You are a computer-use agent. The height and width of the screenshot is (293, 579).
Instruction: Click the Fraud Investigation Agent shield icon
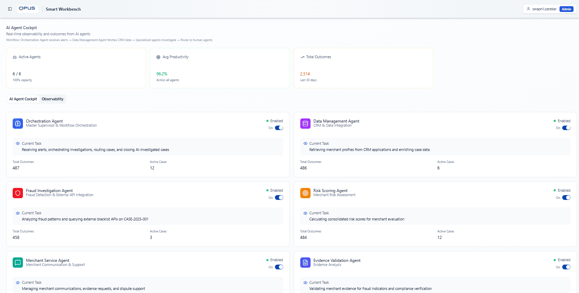tap(18, 193)
